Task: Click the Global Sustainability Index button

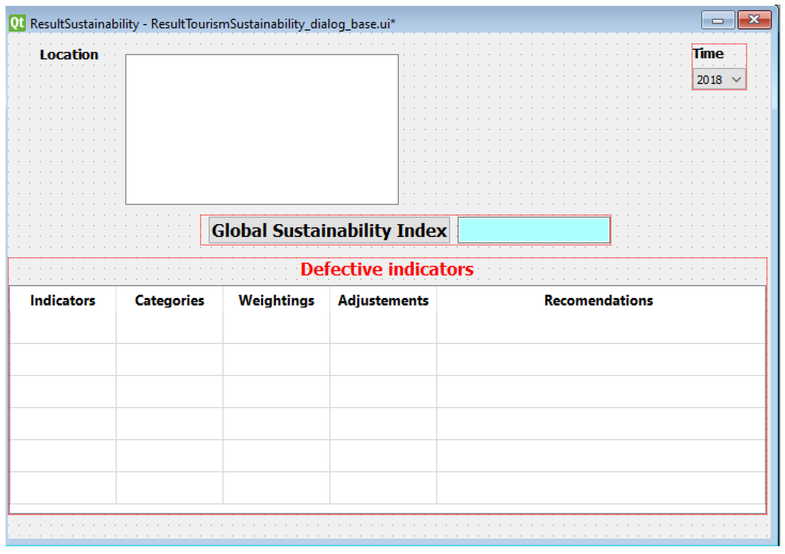Action: pyautogui.click(x=329, y=230)
